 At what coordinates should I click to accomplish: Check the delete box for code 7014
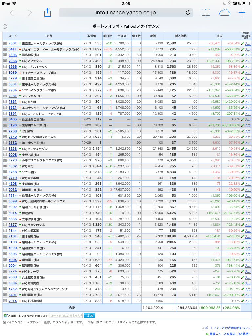tap(5, 301)
